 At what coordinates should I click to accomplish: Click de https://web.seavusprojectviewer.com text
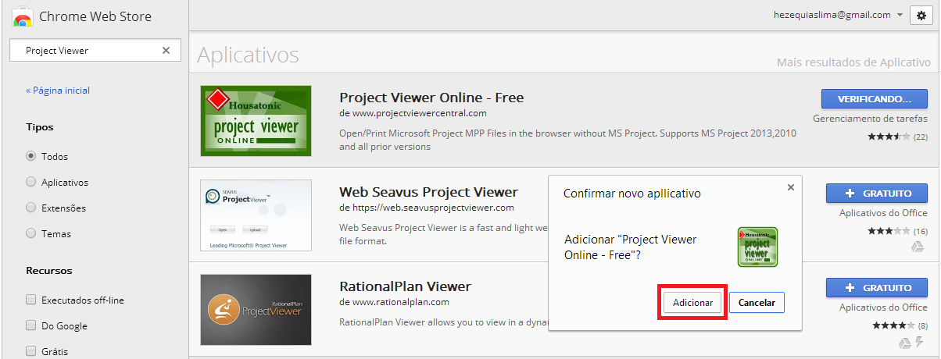[x=426, y=208]
